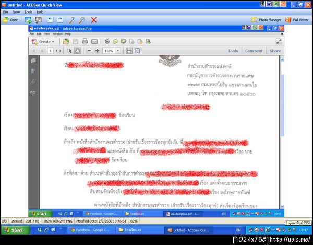Click Acrobat previous page arrow

[34, 51]
